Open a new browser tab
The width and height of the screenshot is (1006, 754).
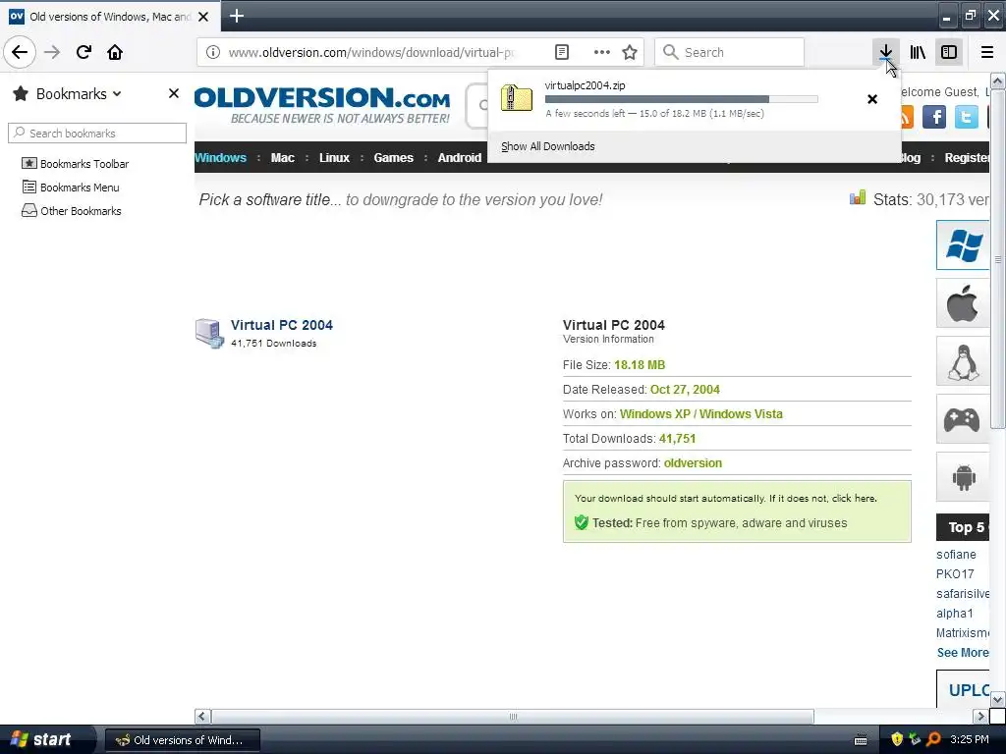236,16
